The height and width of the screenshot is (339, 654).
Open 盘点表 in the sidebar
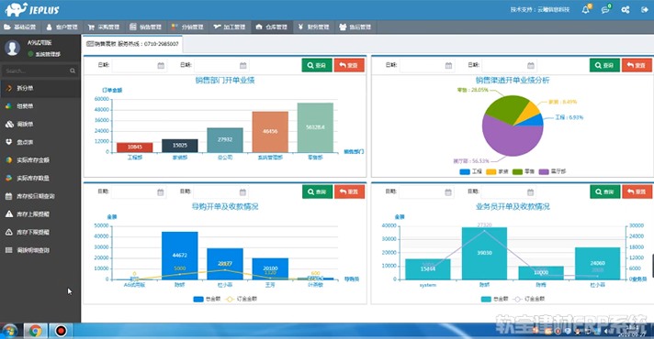(40, 142)
